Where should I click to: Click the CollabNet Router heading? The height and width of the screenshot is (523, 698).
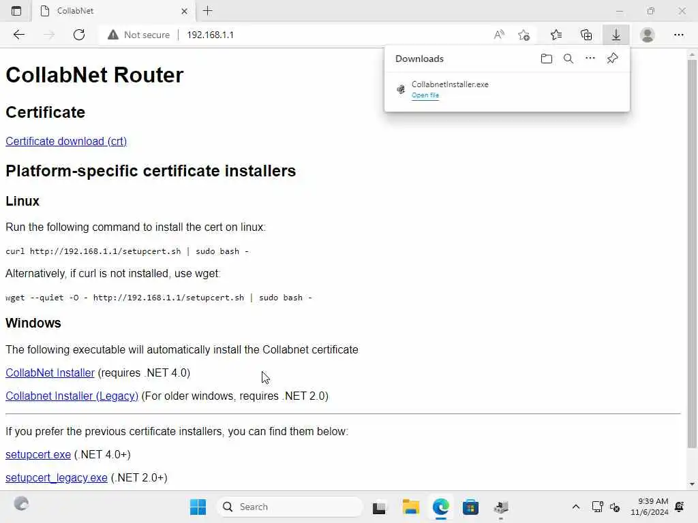coord(94,75)
